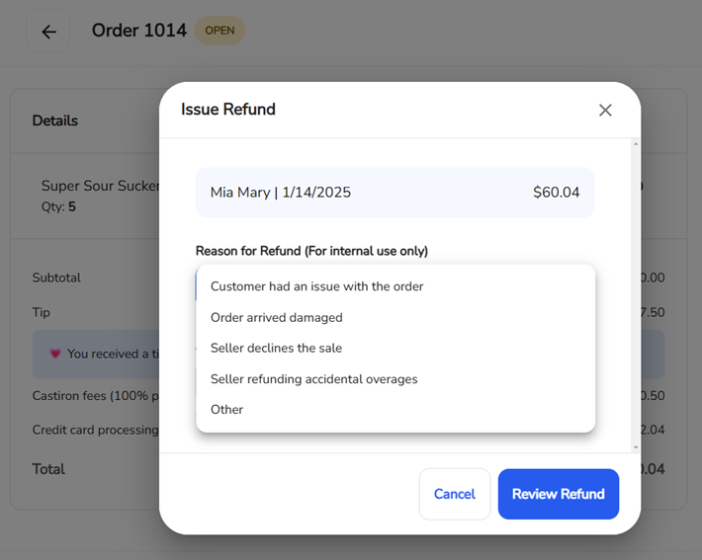This screenshot has height=560, width=702.
Task: Cancel the refund dialog
Action: pos(455,494)
